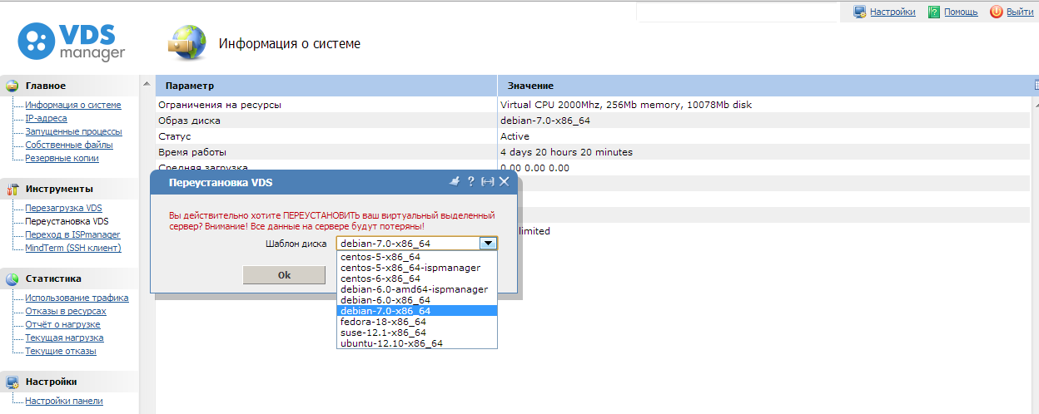Pick fedora-18-x86_64 in the dropdown list
This screenshot has height=414, width=1039.
tap(383, 322)
